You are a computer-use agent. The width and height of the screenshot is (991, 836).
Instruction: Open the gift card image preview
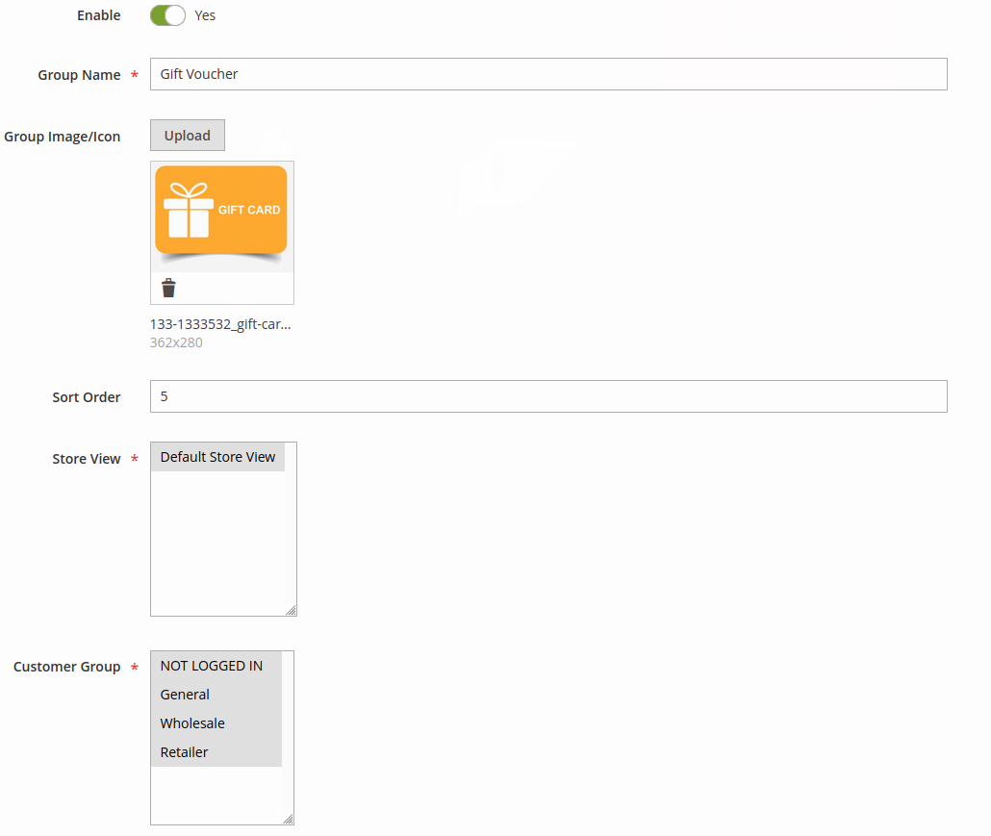pos(221,215)
